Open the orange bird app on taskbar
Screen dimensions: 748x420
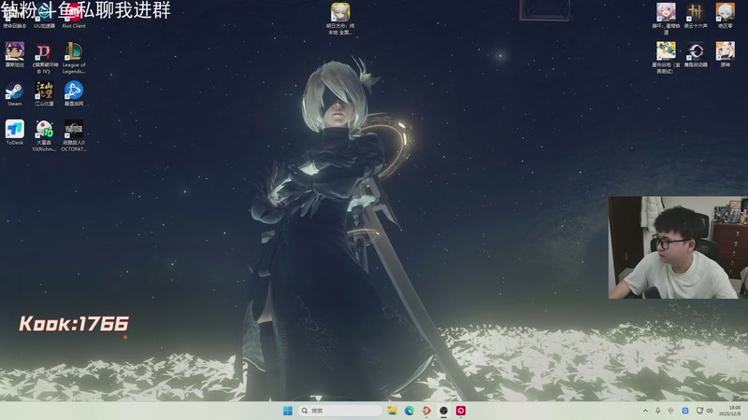(426, 411)
